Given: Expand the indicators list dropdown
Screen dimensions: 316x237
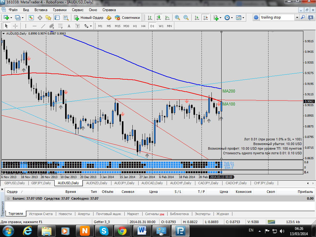Looking at the screenshot, I should tap(220, 18).
